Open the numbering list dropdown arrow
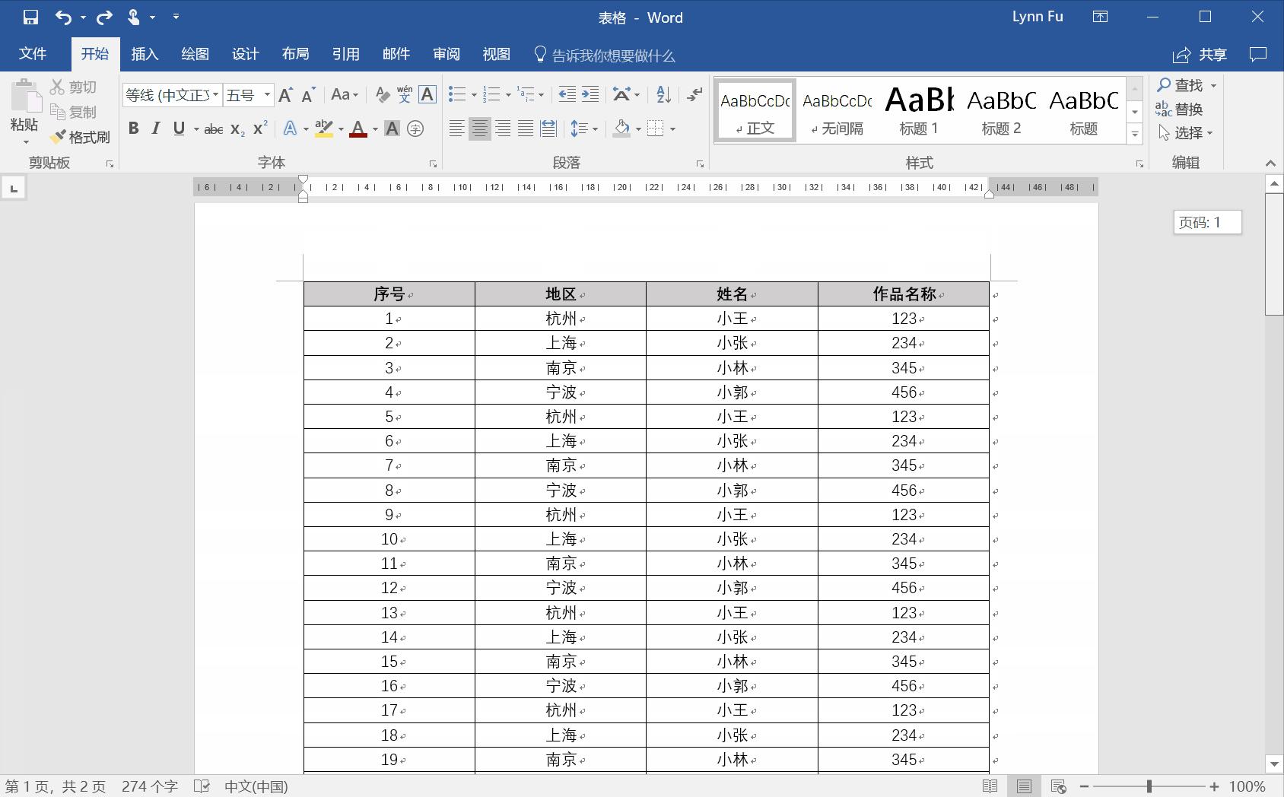 [x=507, y=95]
